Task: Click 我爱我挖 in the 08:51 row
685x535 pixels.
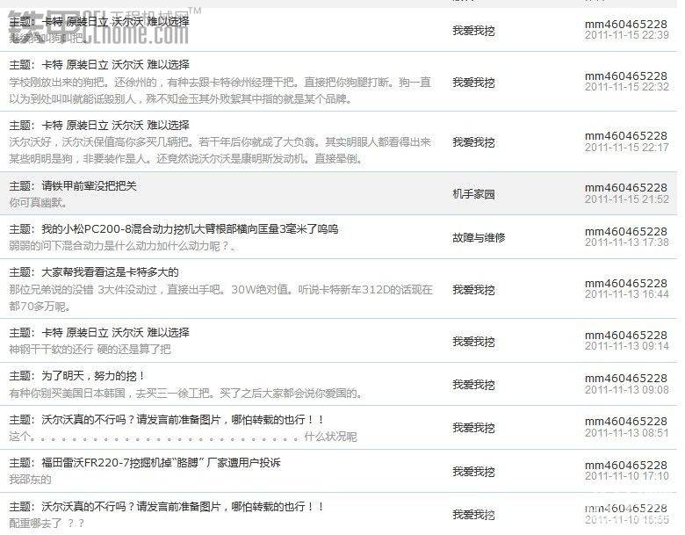Action: tap(473, 428)
